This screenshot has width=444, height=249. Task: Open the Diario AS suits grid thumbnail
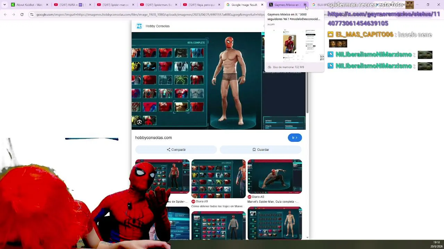pyautogui.click(x=219, y=179)
